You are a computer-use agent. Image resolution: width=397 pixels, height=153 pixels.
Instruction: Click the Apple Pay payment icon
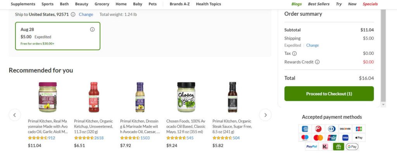point(359,138)
